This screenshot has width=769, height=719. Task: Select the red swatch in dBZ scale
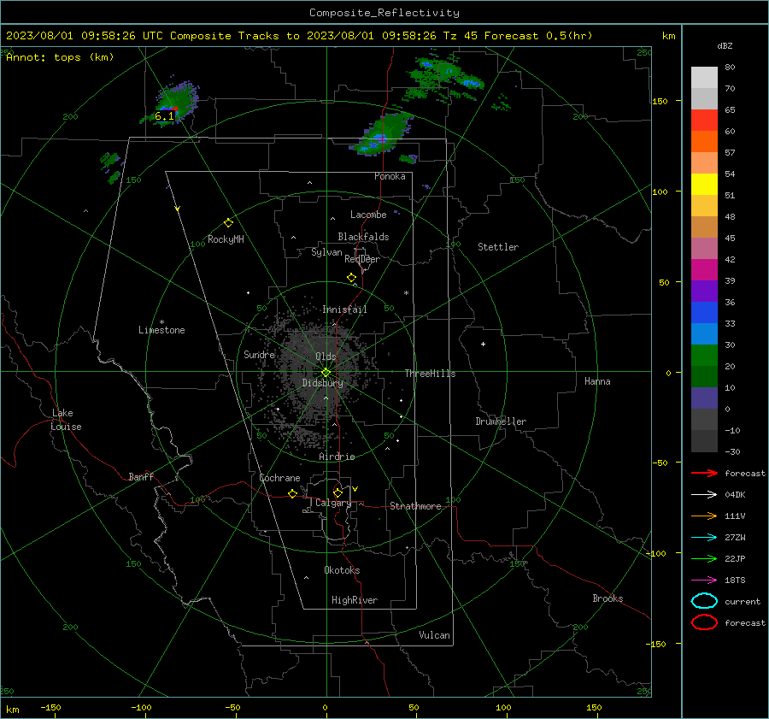[704, 121]
